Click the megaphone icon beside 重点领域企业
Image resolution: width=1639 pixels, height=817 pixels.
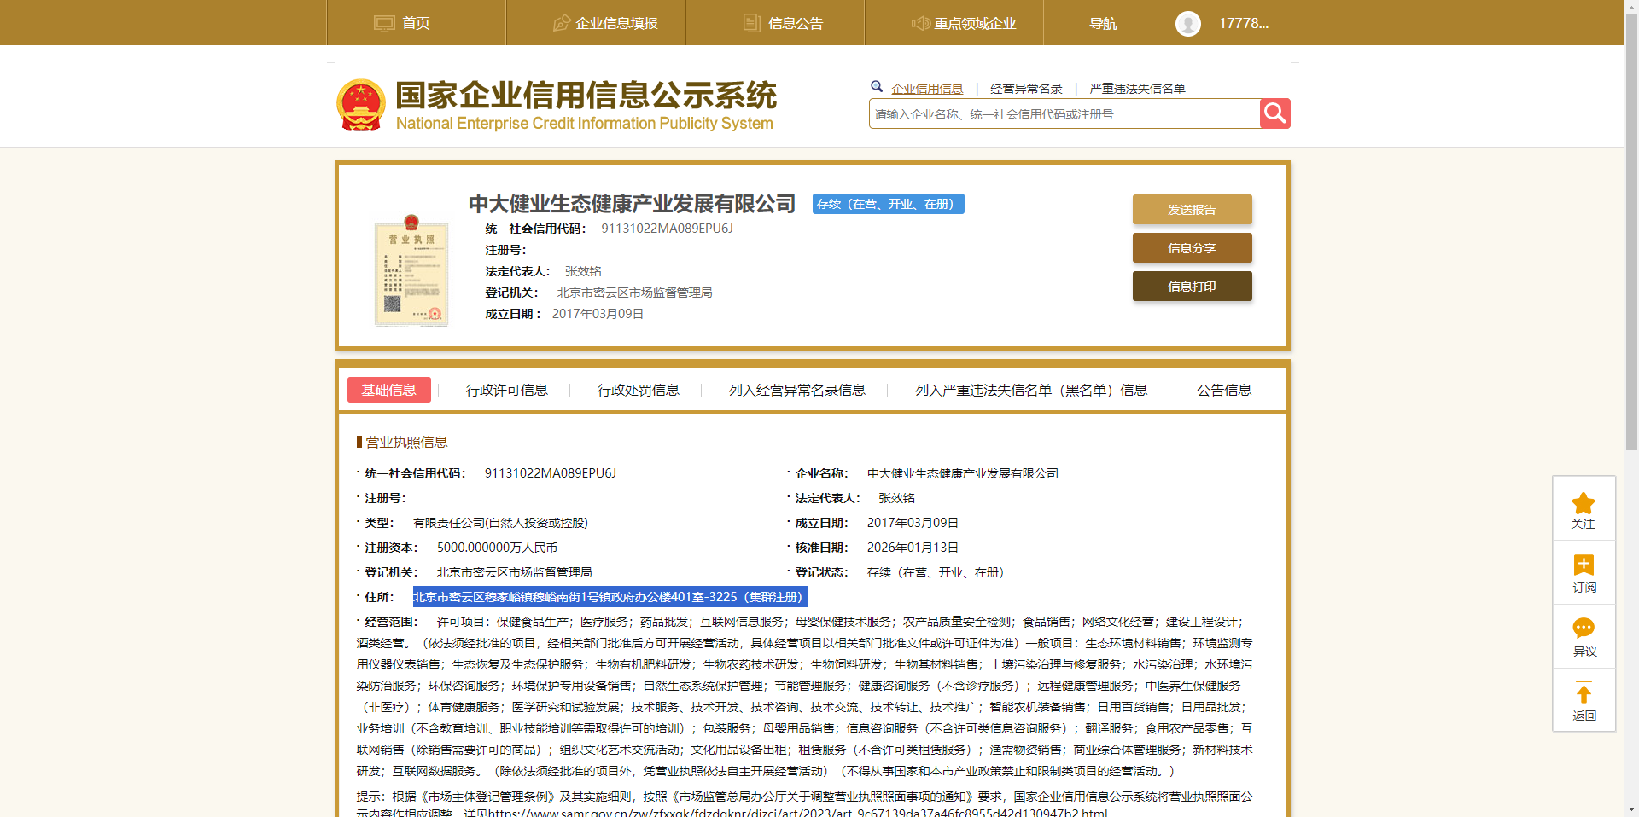point(920,23)
